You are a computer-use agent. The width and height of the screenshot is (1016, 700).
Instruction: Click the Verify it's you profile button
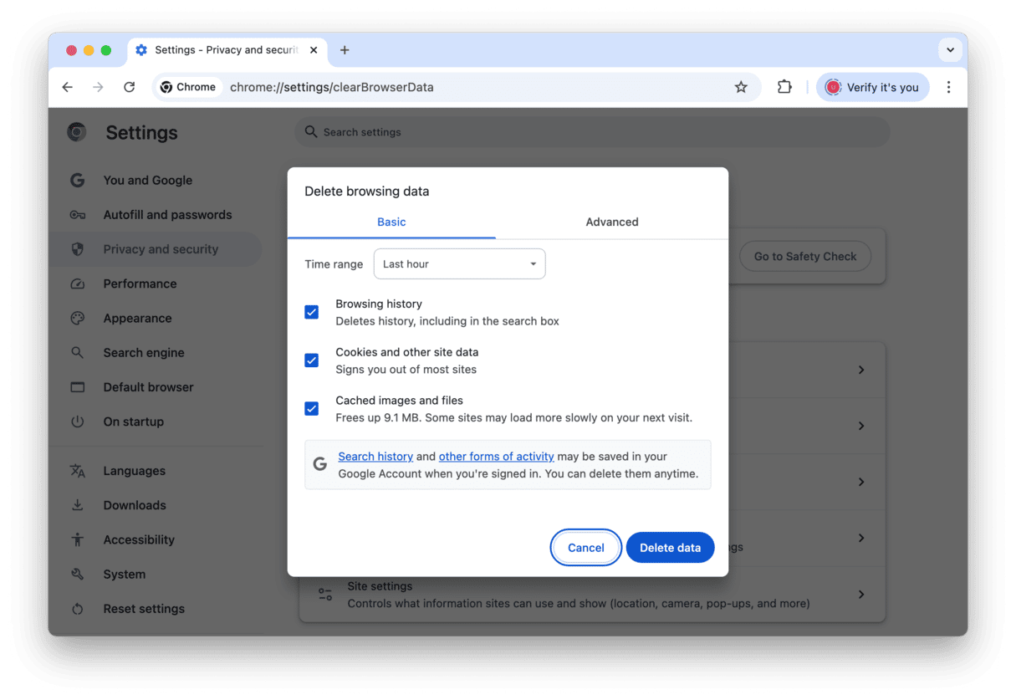coord(872,87)
